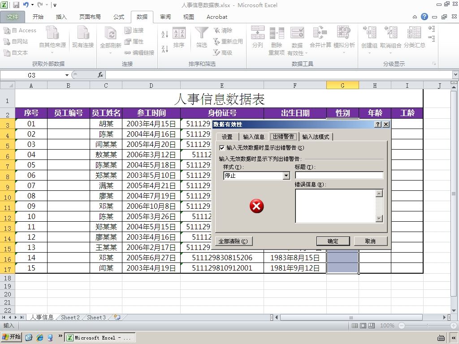
Task: Click Edit Links (编辑链接) icon
Action: click(128, 53)
